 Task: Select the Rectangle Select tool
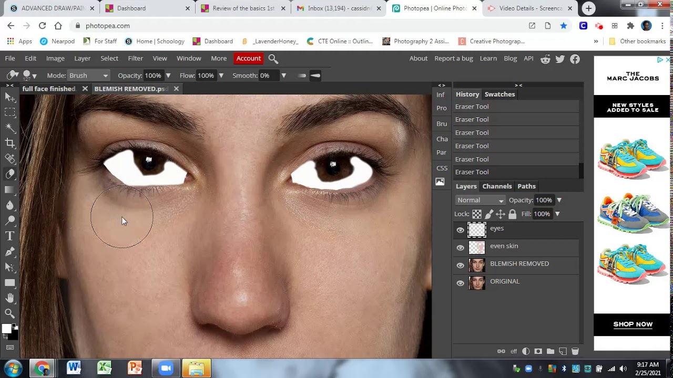(10, 112)
